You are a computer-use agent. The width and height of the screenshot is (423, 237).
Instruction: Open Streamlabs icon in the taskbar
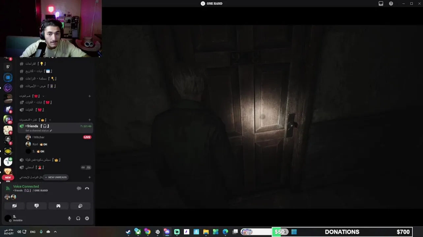177,232
